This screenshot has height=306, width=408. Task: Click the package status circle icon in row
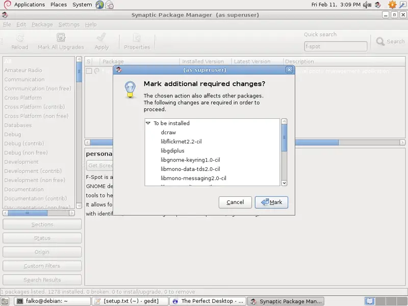[97, 71]
